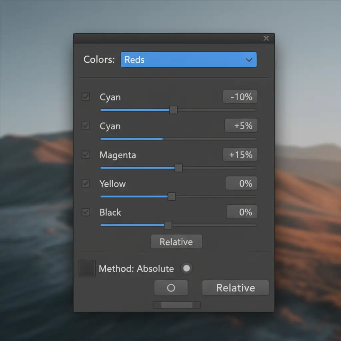
Task: Click the -10% Cyan value field
Action: point(240,97)
